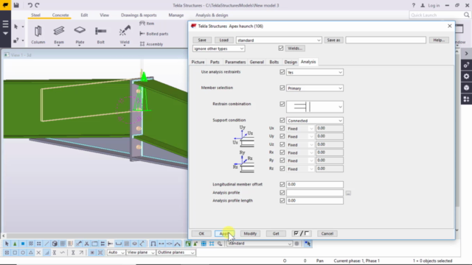
Task: Click the Item command in the ribbon
Action: (147, 24)
